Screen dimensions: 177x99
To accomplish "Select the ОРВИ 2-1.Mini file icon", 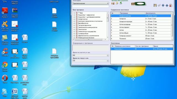I will [x=54, y=13].
